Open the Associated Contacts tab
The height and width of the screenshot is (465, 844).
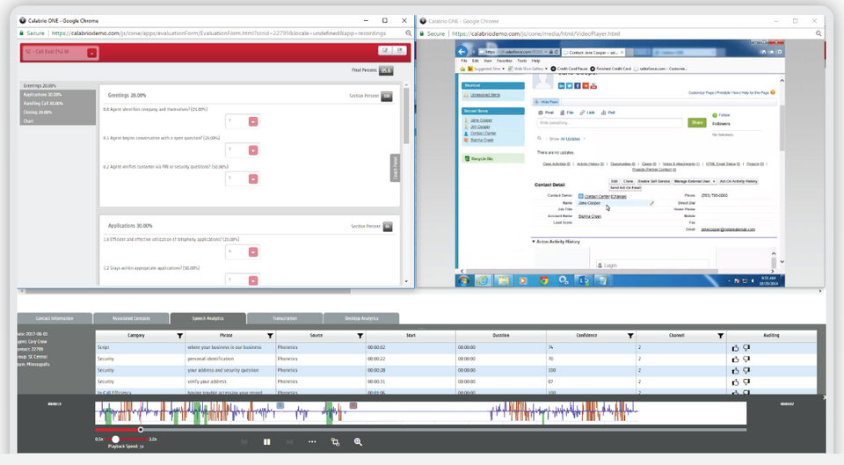(x=131, y=318)
